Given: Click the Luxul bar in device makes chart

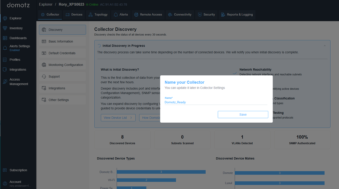Looking at the screenshot, I should tap(279, 183).
